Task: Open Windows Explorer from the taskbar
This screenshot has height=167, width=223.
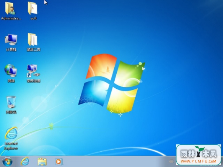Action: point(42,161)
